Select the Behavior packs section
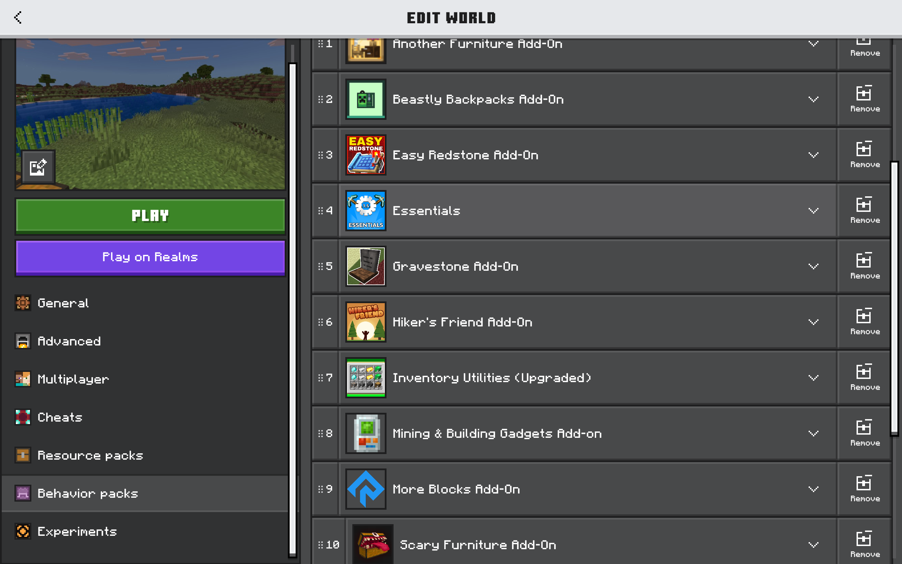The height and width of the screenshot is (564, 902). click(144, 493)
